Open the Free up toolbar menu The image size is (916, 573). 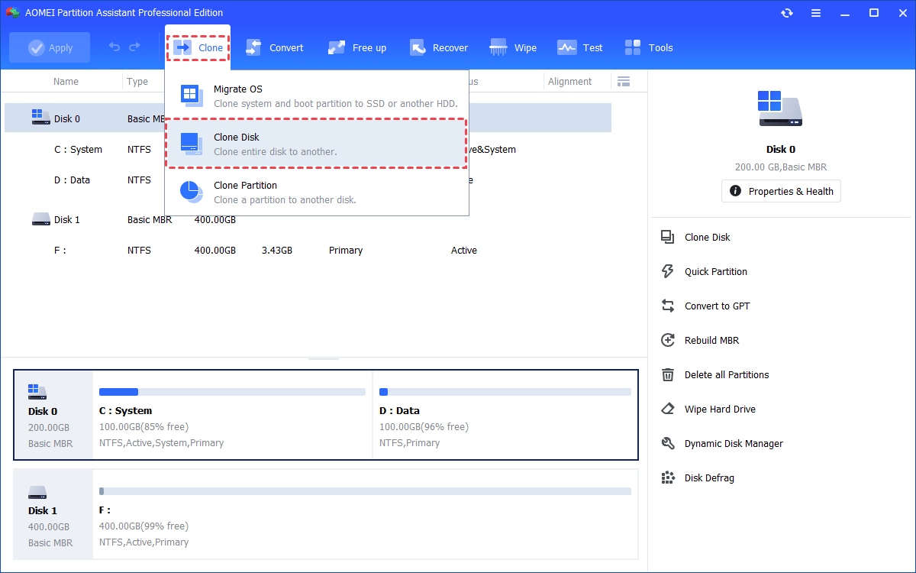(x=357, y=47)
